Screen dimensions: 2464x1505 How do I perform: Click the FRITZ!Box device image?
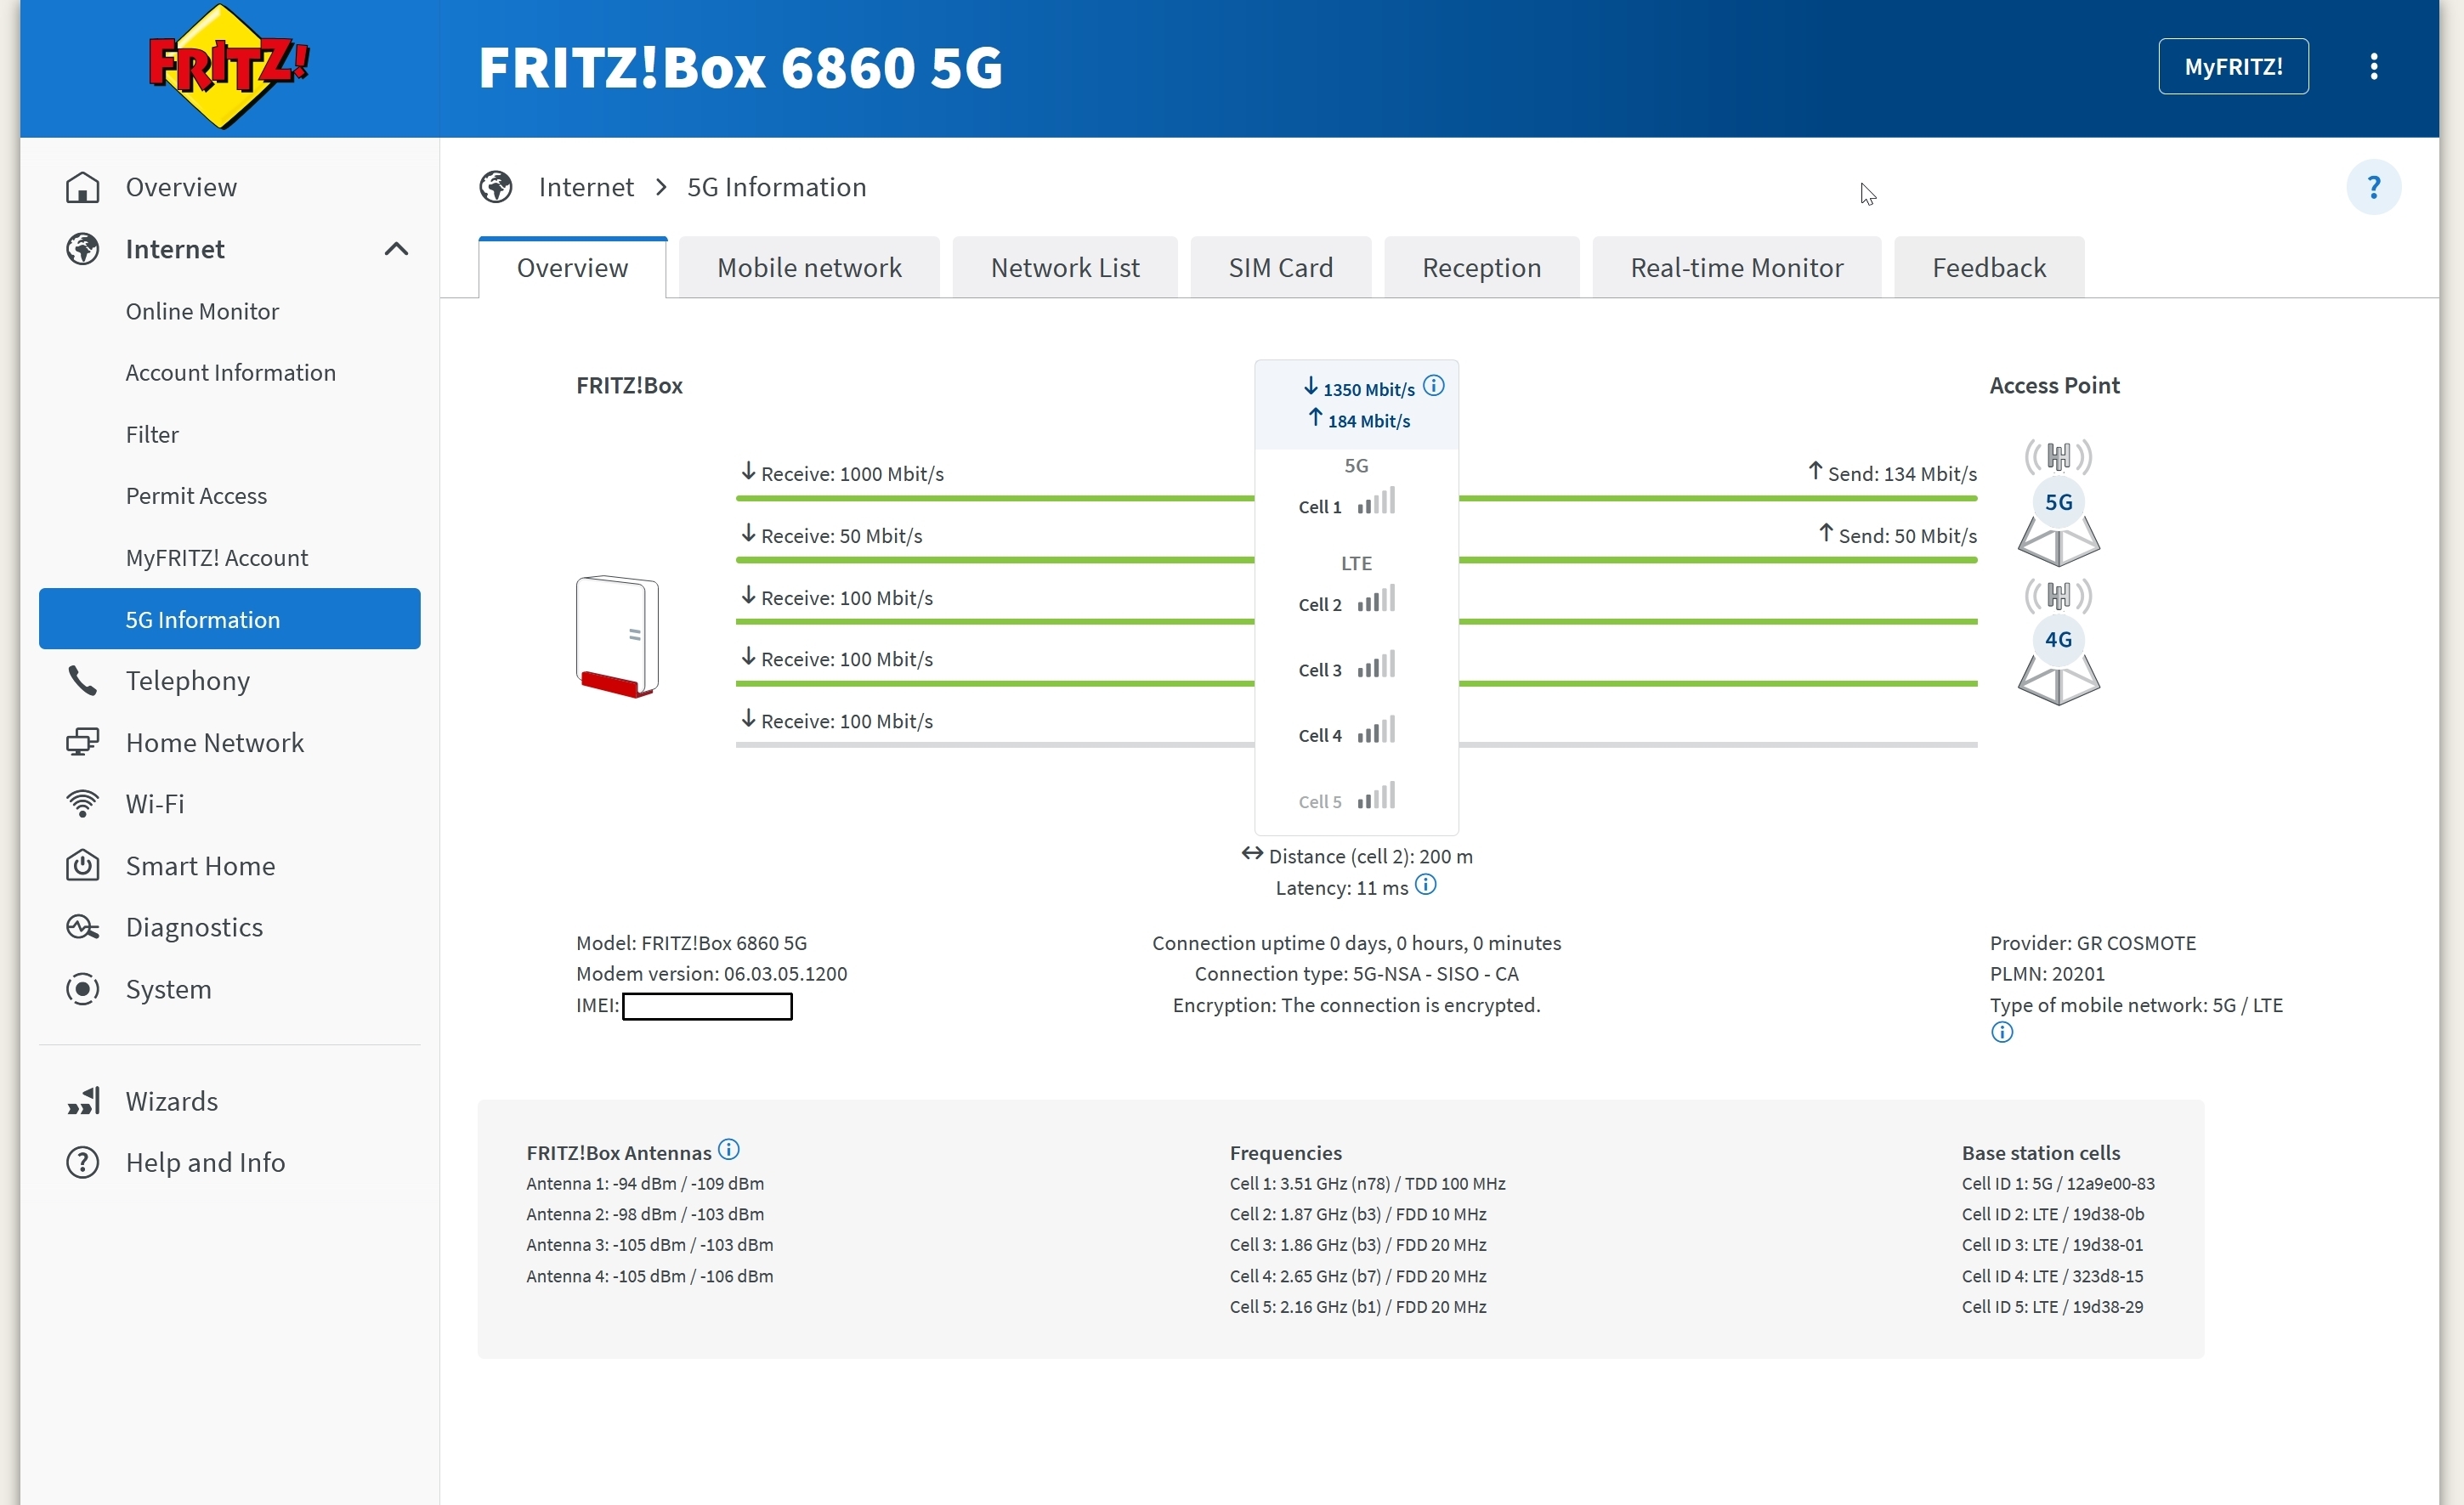(617, 636)
